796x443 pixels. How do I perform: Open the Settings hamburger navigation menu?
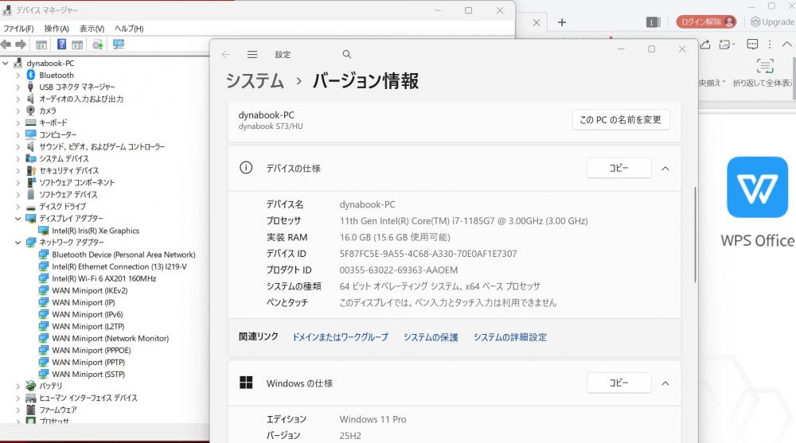pos(252,55)
